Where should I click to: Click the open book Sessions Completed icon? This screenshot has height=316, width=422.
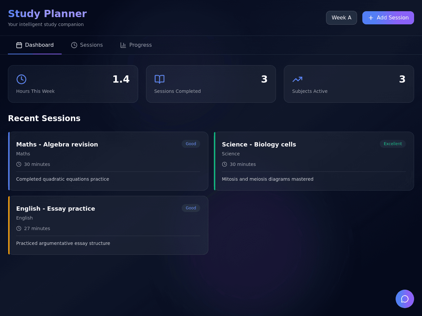click(x=160, y=79)
